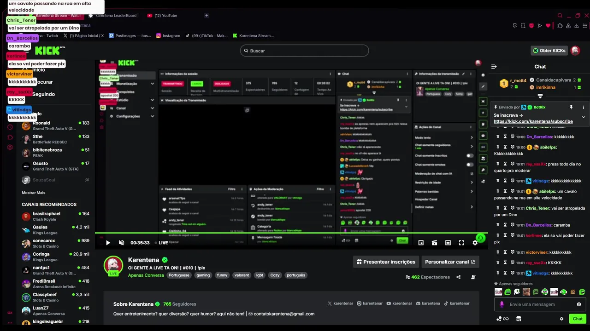
Task: Open a new browser tab
Action: point(206,16)
